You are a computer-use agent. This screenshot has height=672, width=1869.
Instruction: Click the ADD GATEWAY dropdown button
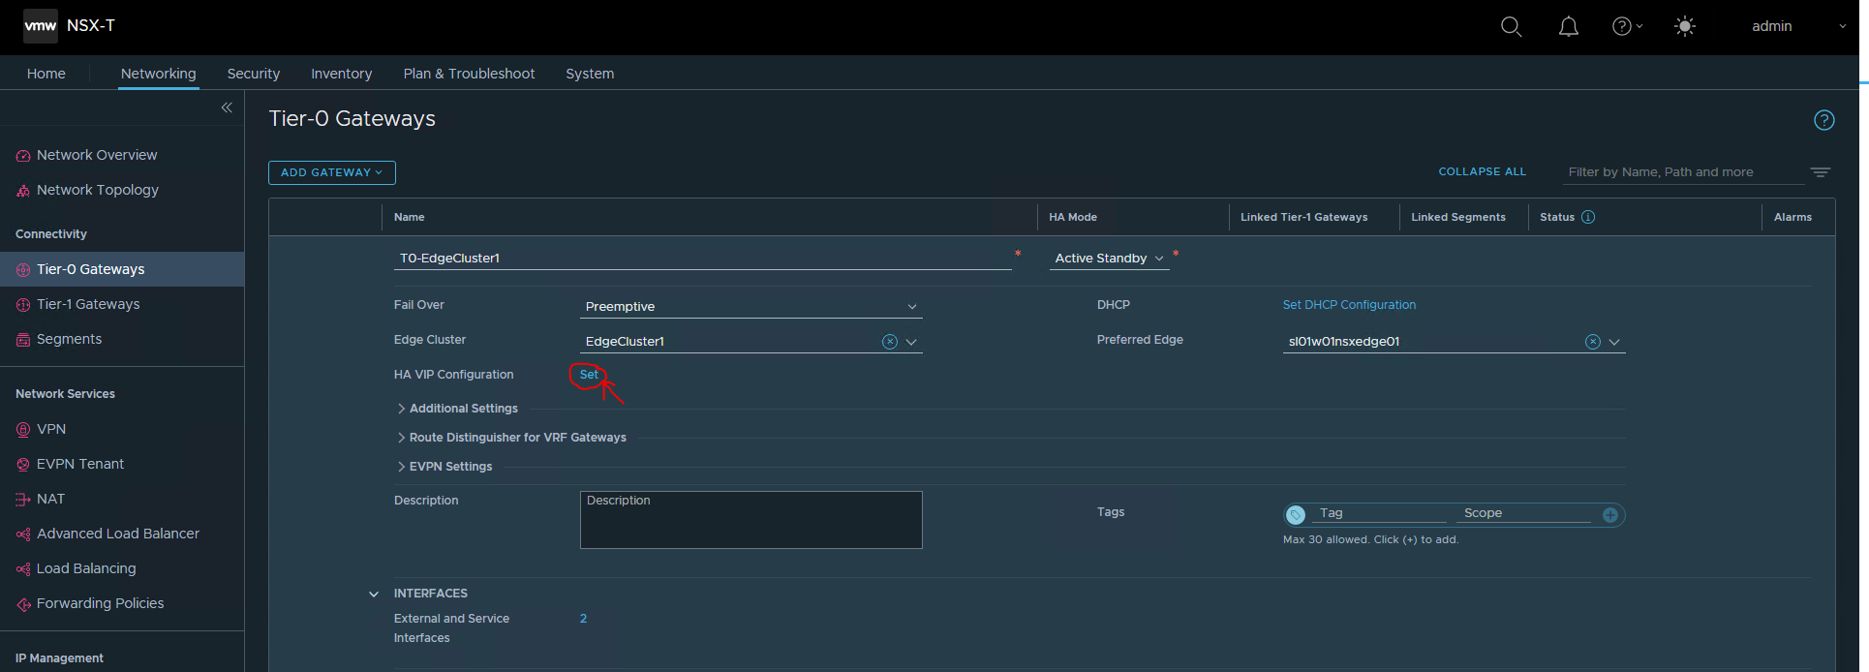point(332,172)
